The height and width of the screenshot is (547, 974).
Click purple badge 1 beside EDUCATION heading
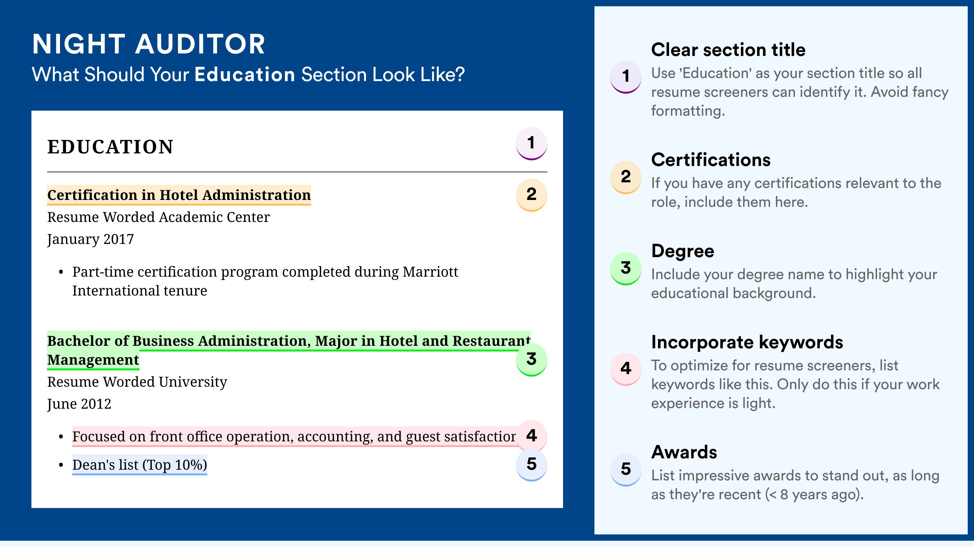531,143
